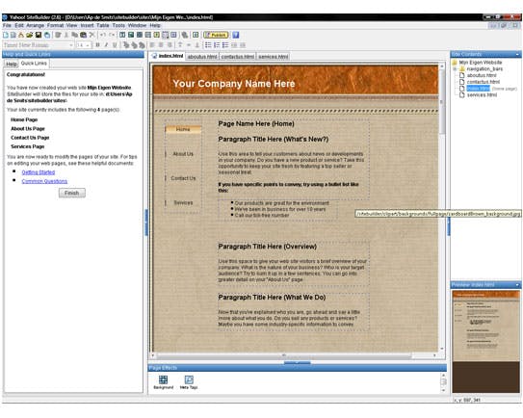
Task: Click the Home navigation button on page
Action: tap(183, 129)
